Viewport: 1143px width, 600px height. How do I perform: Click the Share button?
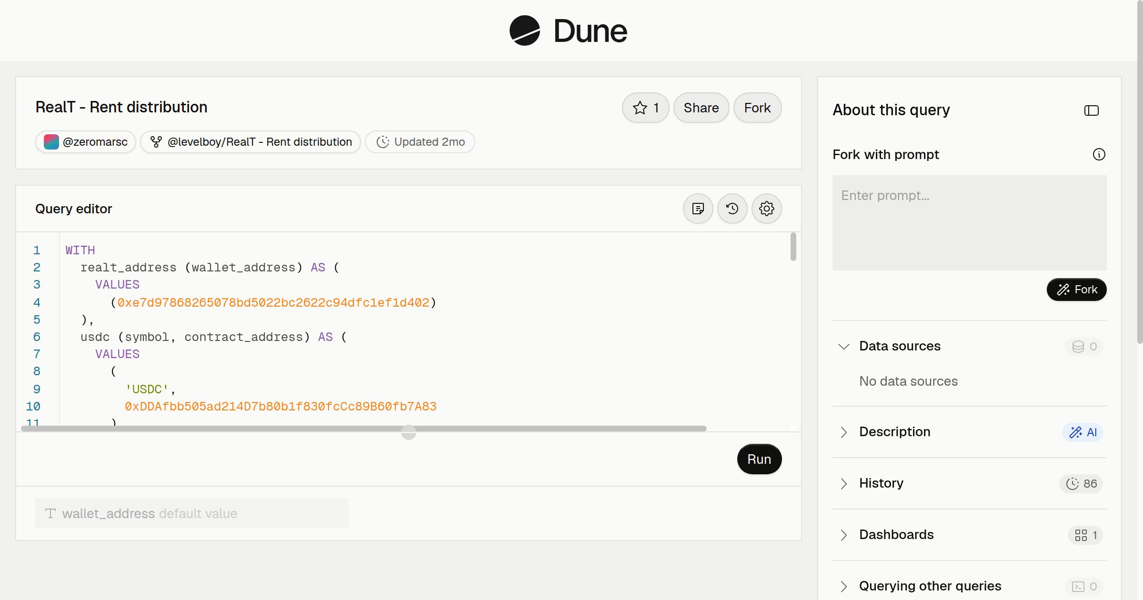(701, 108)
